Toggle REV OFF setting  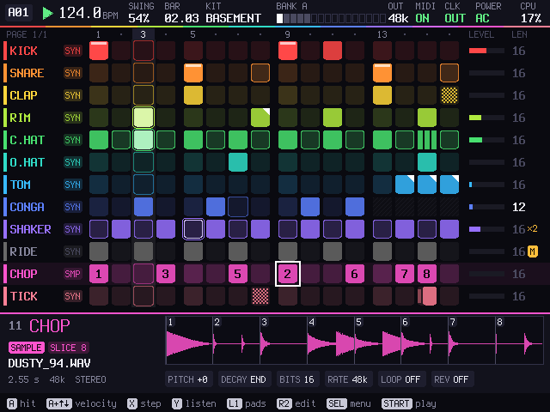point(451,379)
